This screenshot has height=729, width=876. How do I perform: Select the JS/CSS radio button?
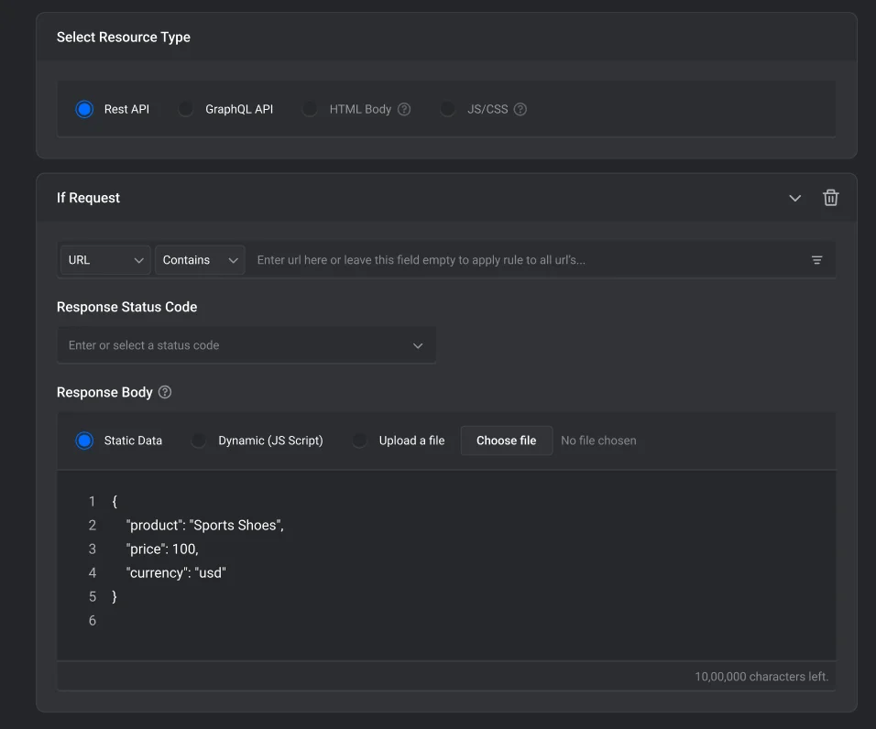pos(447,109)
